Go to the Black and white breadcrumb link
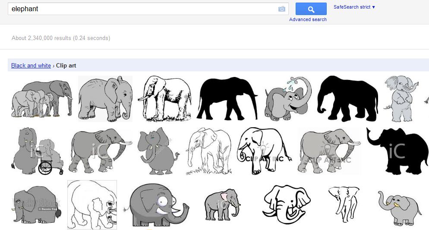 [31, 65]
